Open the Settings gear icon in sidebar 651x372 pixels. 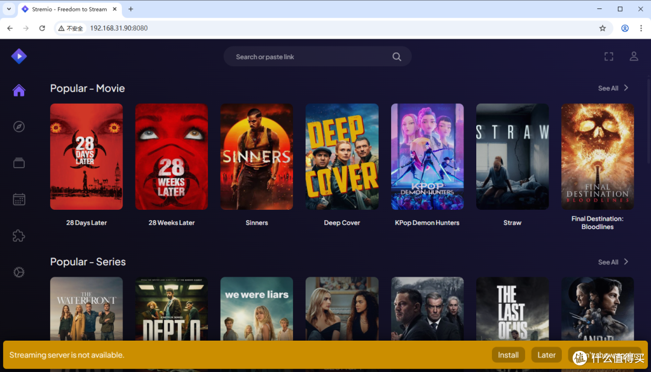19,273
